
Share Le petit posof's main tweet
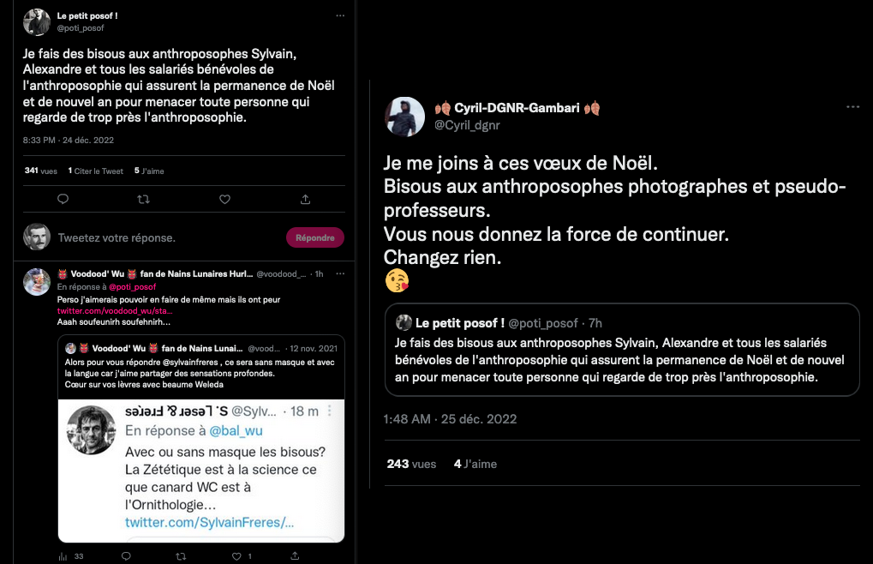pyautogui.click(x=305, y=199)
